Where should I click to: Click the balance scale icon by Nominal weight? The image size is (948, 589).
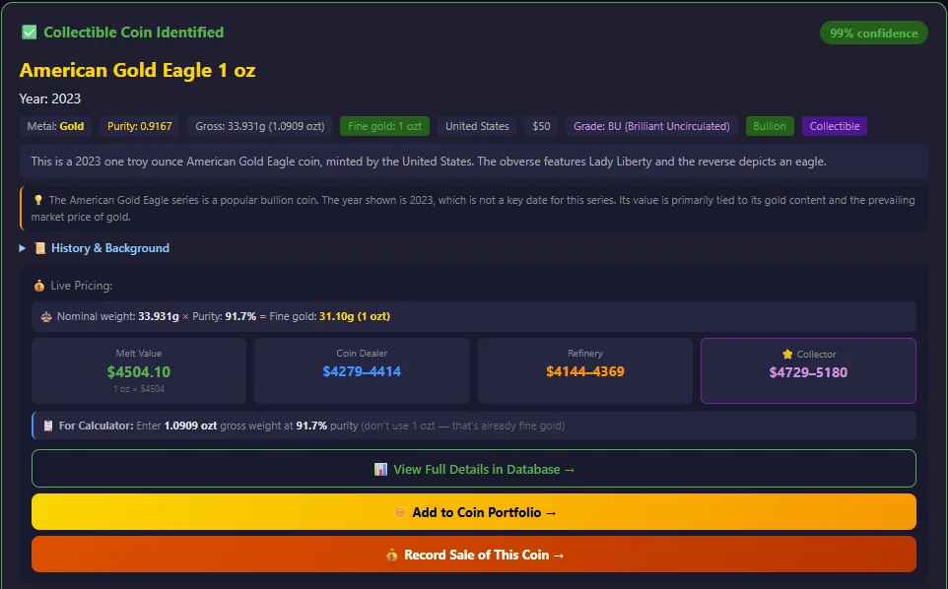coord(46,316)
